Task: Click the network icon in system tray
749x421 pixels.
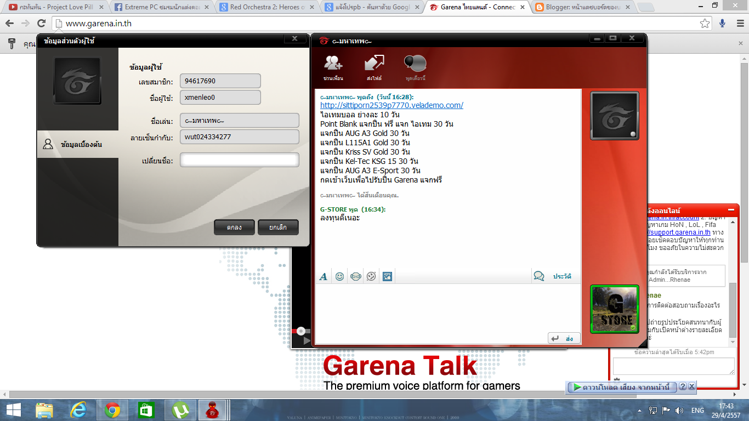Action: [x=653, y=410]
